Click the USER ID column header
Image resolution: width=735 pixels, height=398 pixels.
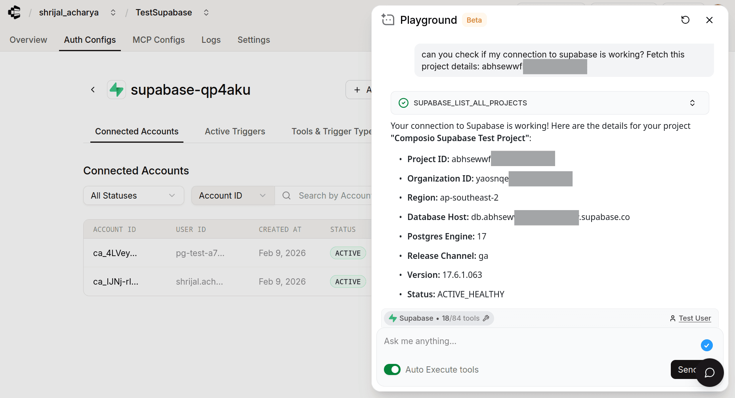click(191, 229)
